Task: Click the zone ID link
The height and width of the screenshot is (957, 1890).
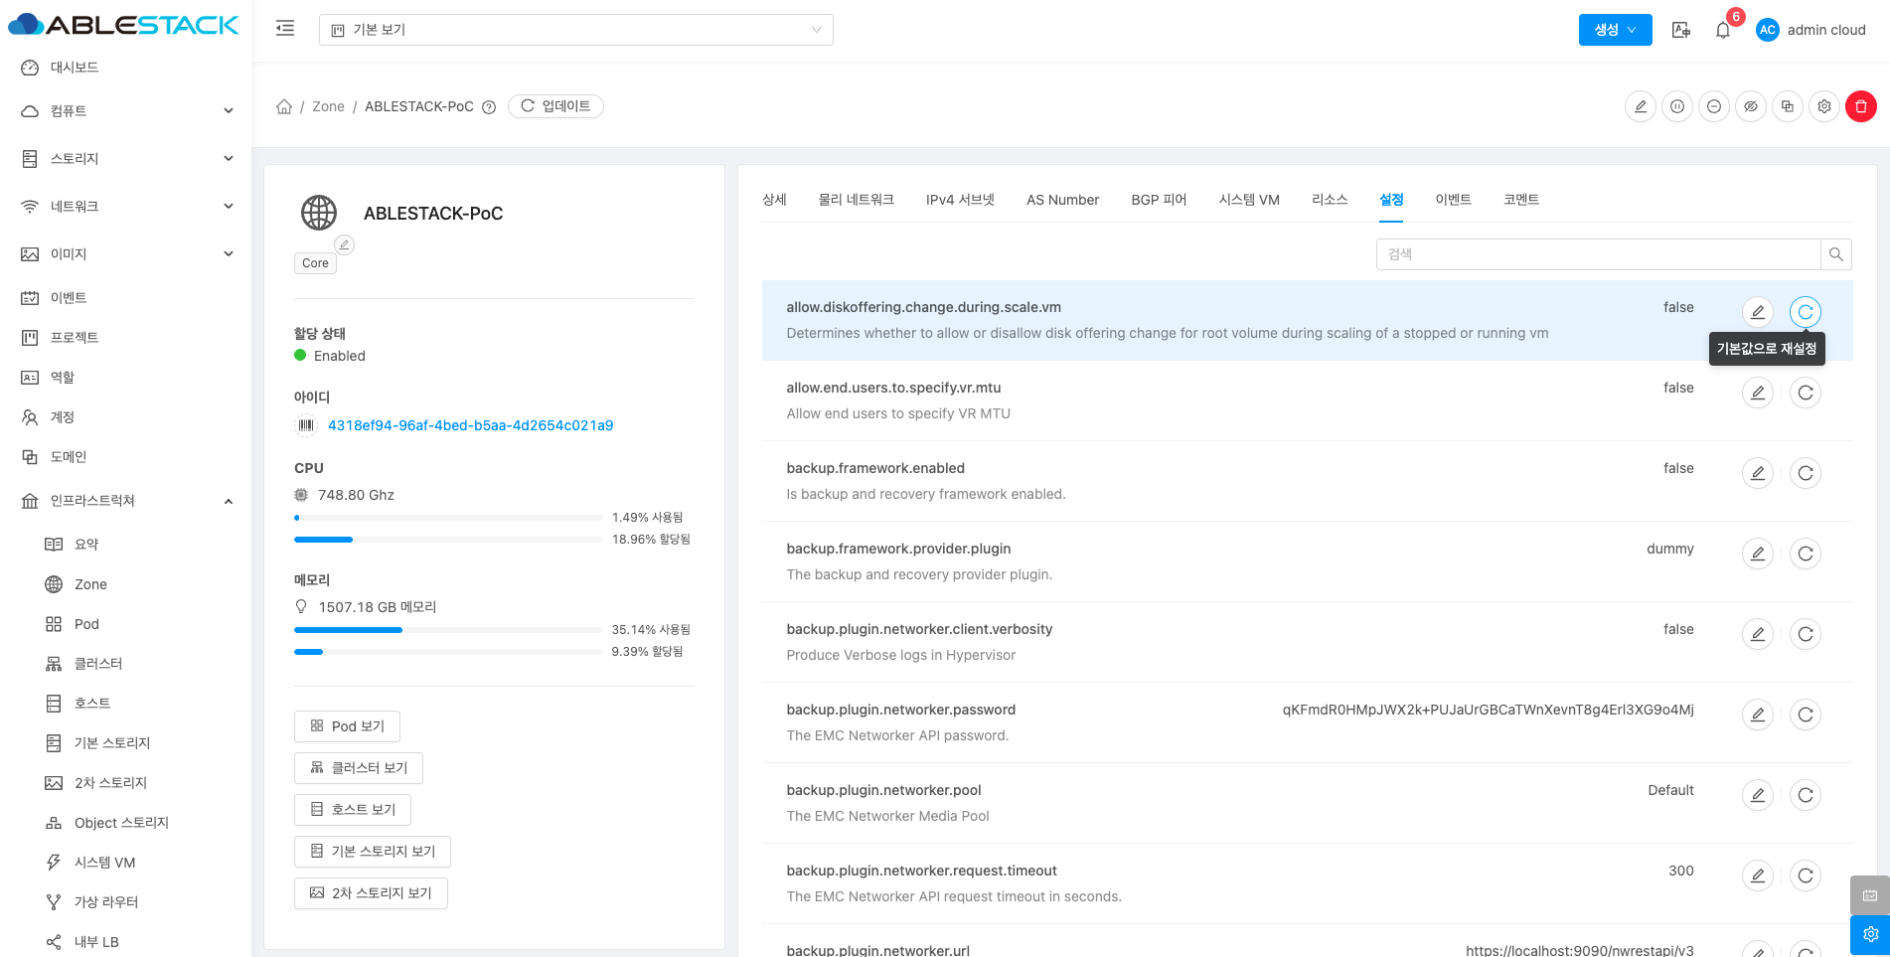Action: pyautogui.click(x=470, y=425)
